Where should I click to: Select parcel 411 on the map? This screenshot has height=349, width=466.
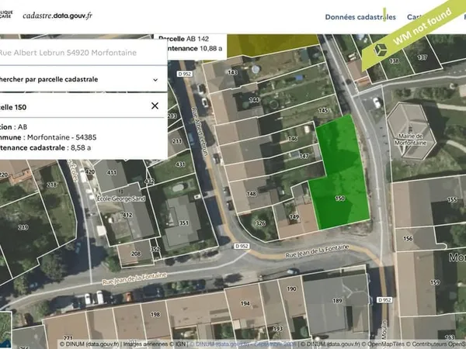click(111, 172)
